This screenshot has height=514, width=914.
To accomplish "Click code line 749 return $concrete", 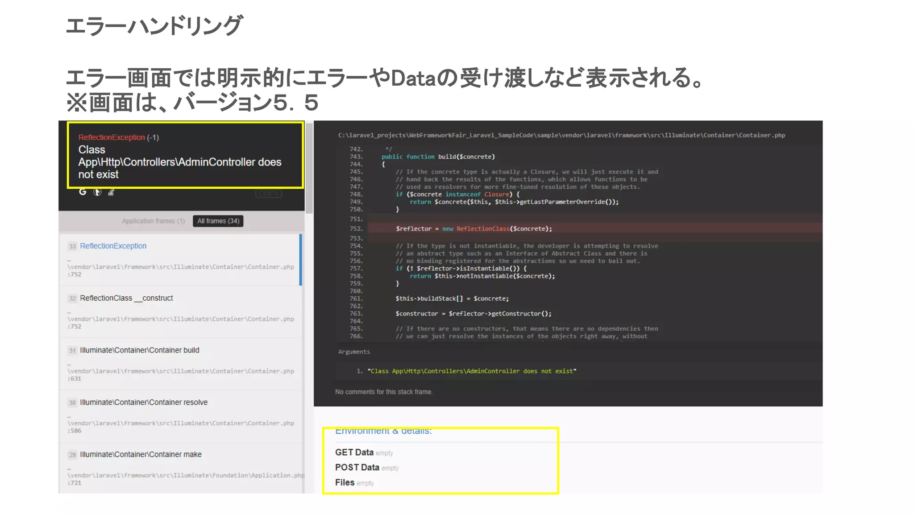I will pyautogui.click(x=514, y=202).
